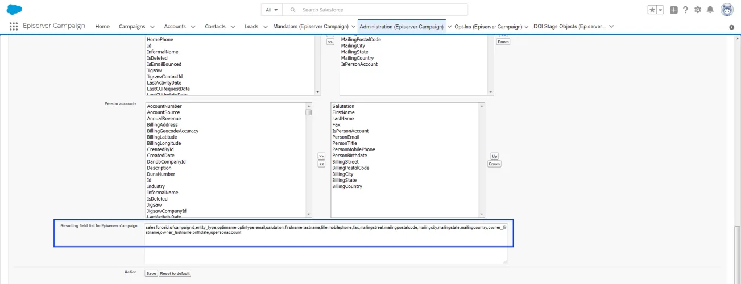Select 'LastCURequestDate' in the upper list

point(168,89)
